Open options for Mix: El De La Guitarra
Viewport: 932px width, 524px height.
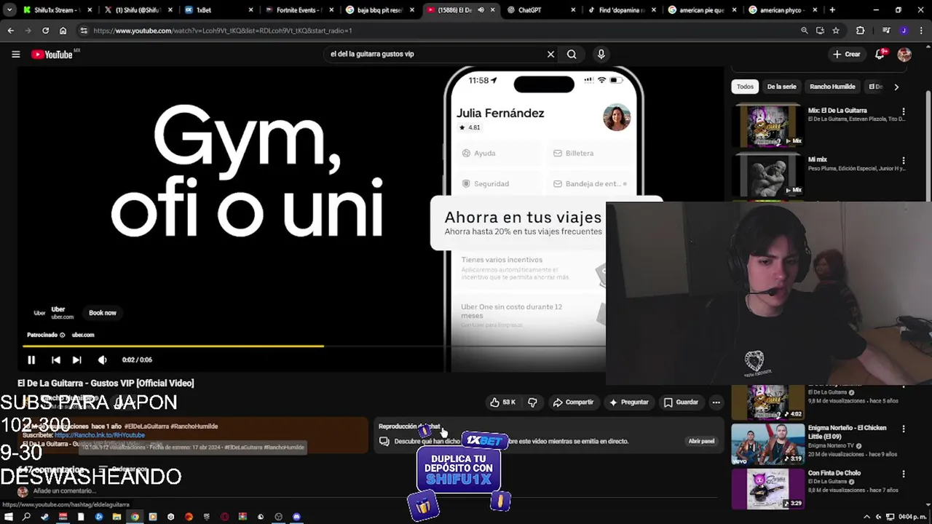(x=904, y=112)
